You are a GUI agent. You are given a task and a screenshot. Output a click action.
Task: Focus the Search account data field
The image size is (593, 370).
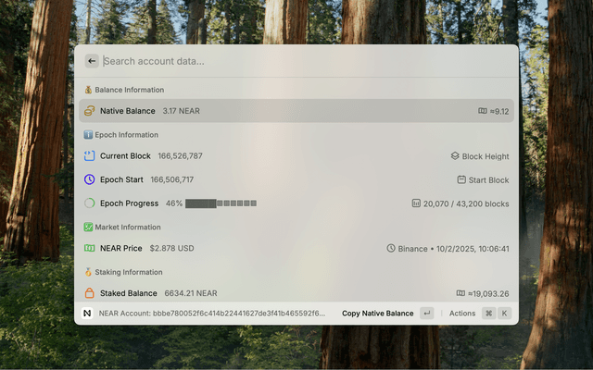click(x=306, y=61)
